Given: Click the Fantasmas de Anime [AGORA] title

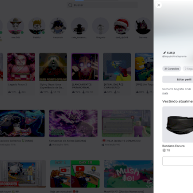Looking at the screenshot, I should point(68,141).
